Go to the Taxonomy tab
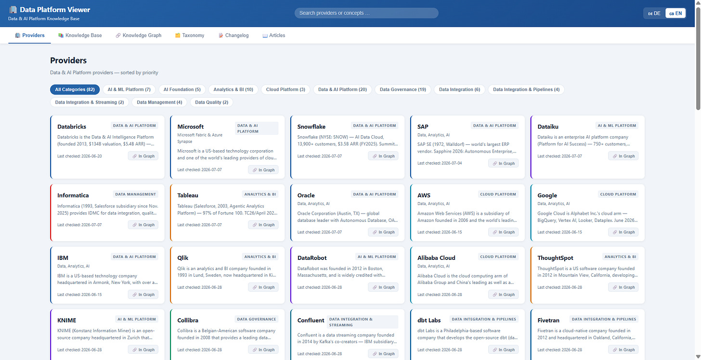Viewport: 701px width, 360px height. click(x=190, y=35)
